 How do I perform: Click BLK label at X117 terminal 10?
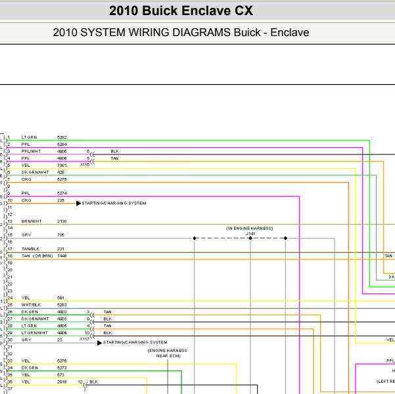point(108,333)
